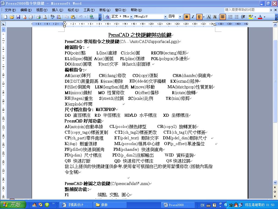The image size is (278, 209).
Task: Switch to the 『模具设计... taskbar window
Action: pos(76,205)
